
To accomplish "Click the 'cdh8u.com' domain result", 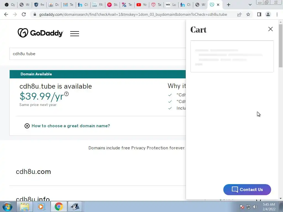I will 33,172.
